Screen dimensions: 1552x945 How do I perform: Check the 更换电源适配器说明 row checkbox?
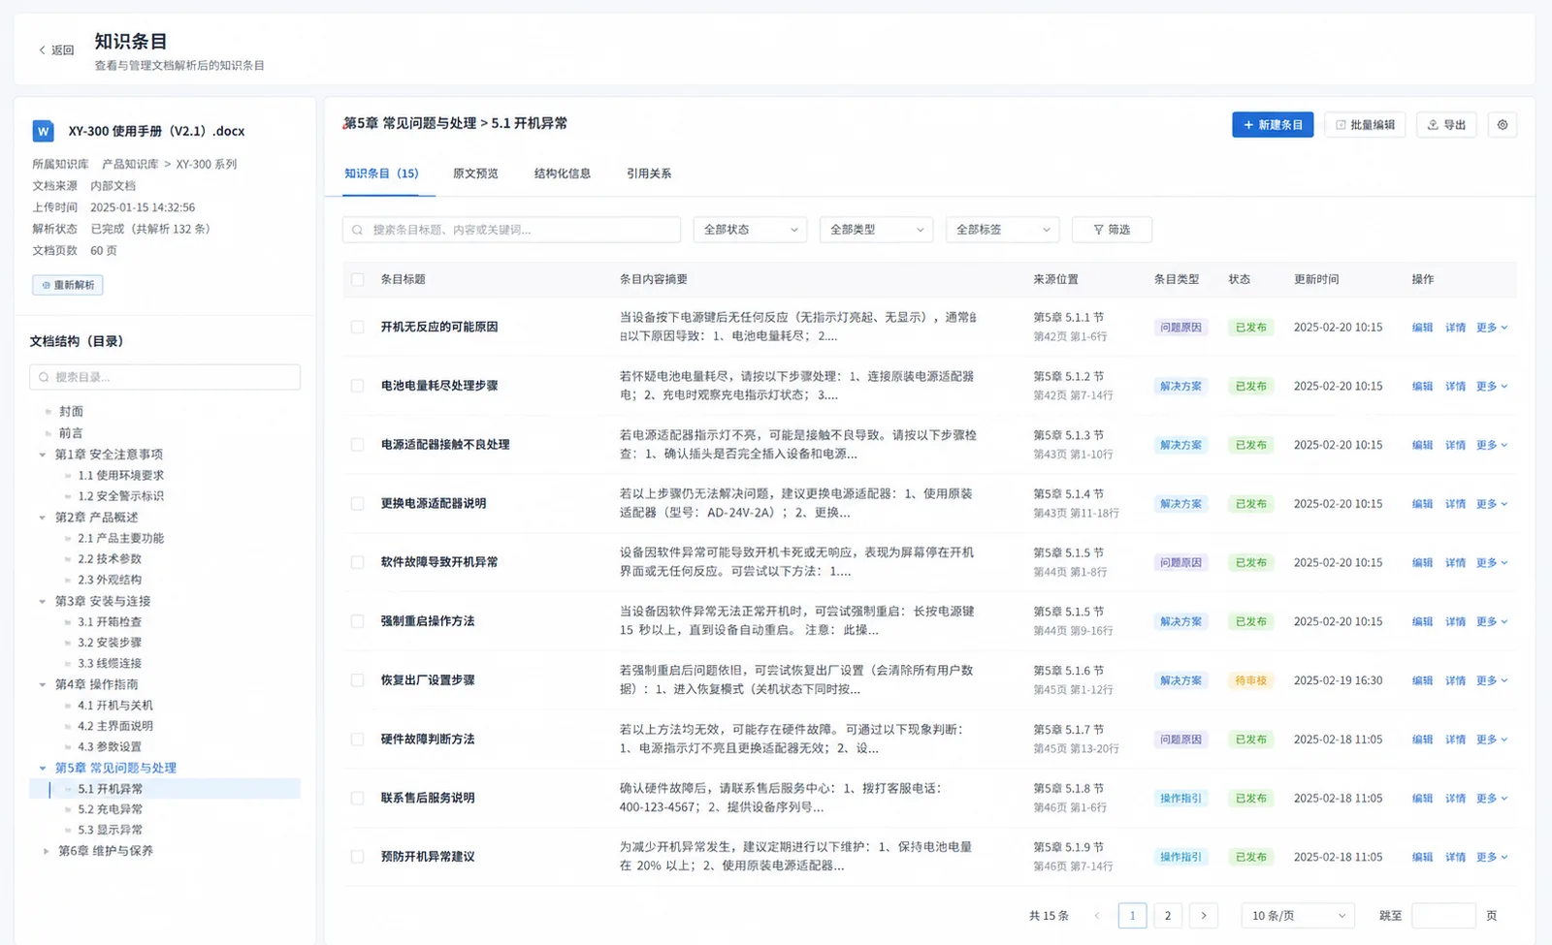point(358,504)
